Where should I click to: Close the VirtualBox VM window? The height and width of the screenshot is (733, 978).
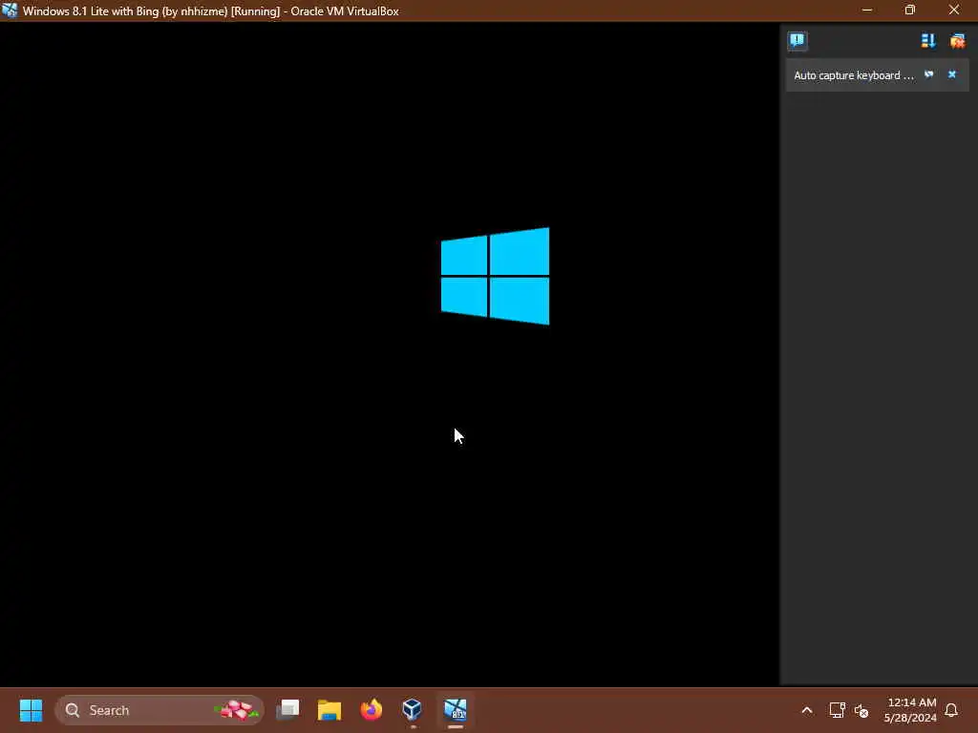pos(954,10)
